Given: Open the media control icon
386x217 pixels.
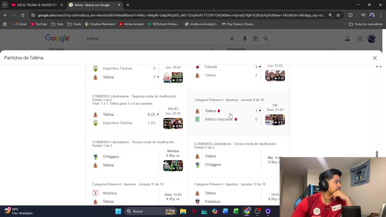Looking at the screenshot, I should click(363, 15).
